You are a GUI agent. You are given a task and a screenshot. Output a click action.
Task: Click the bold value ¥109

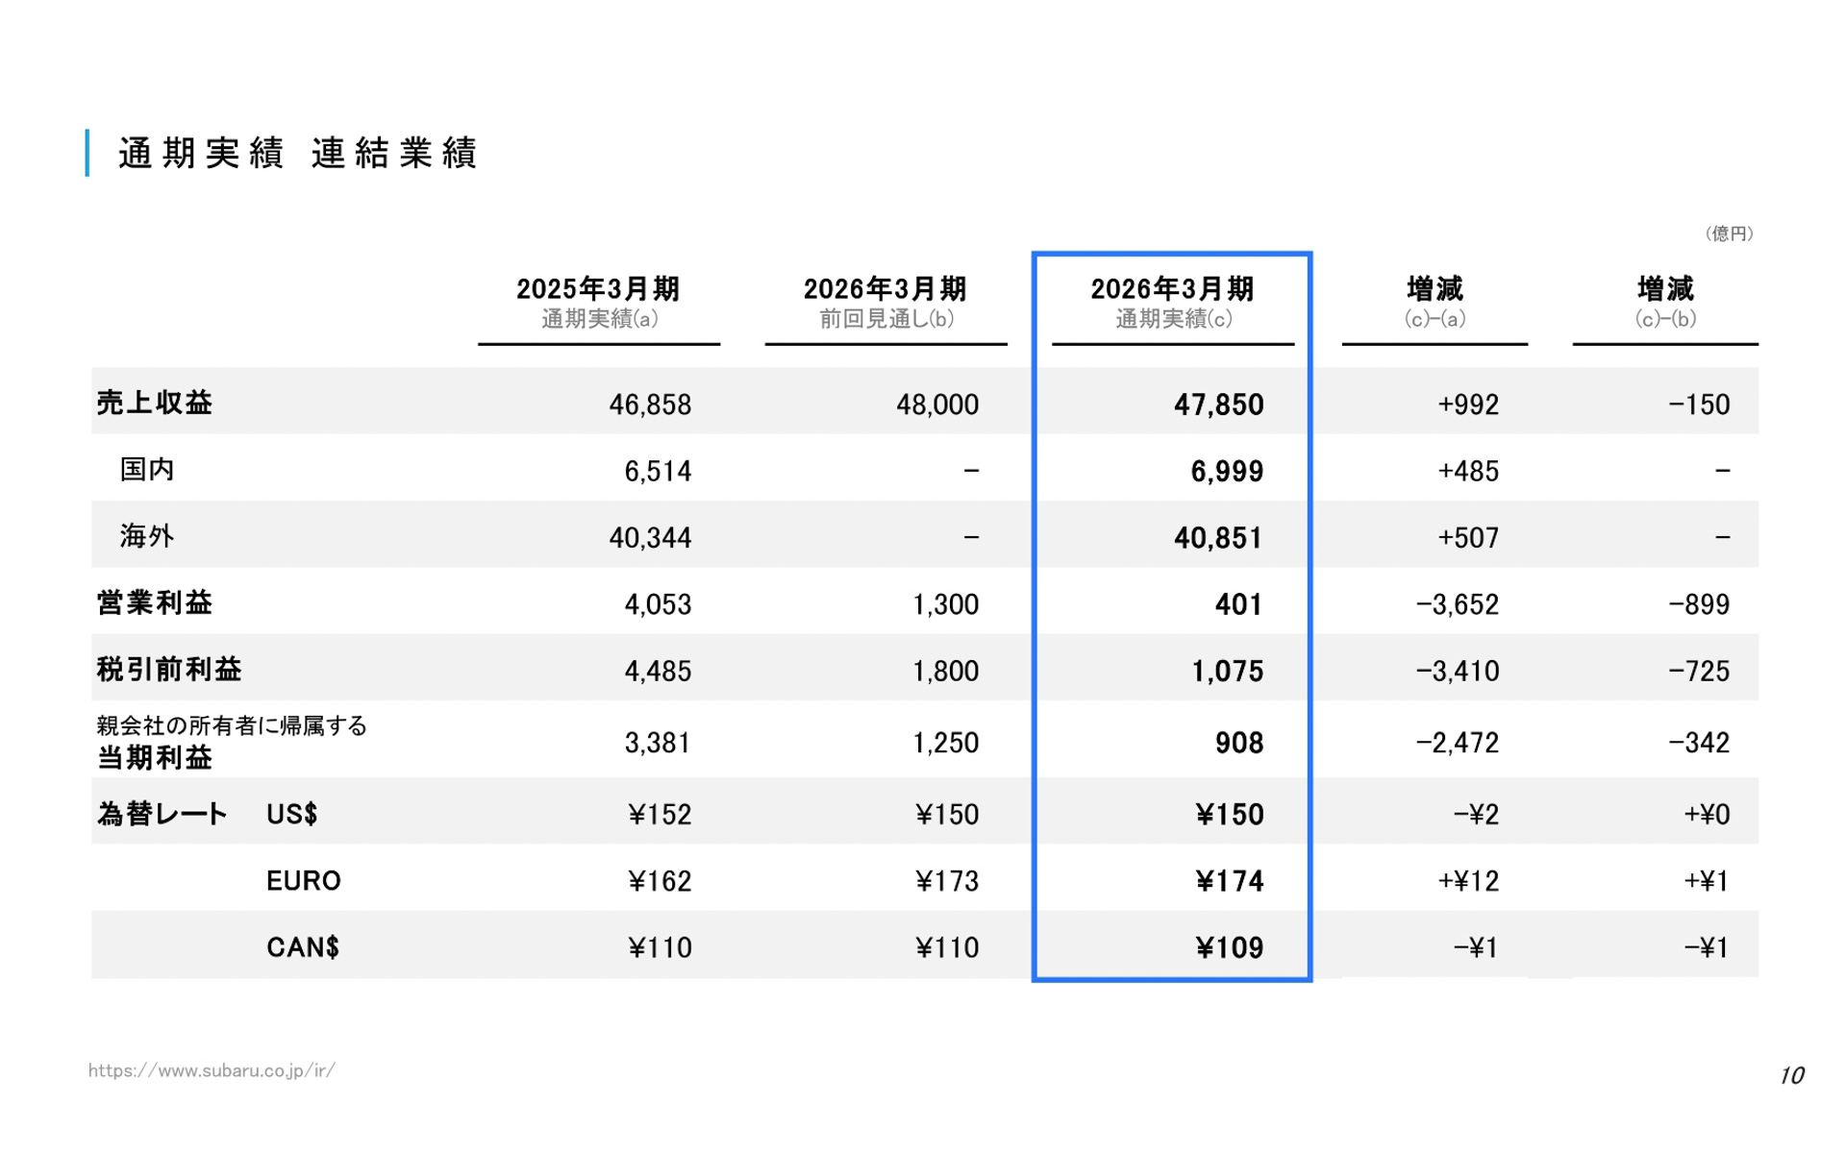(x=1230, y=948)
